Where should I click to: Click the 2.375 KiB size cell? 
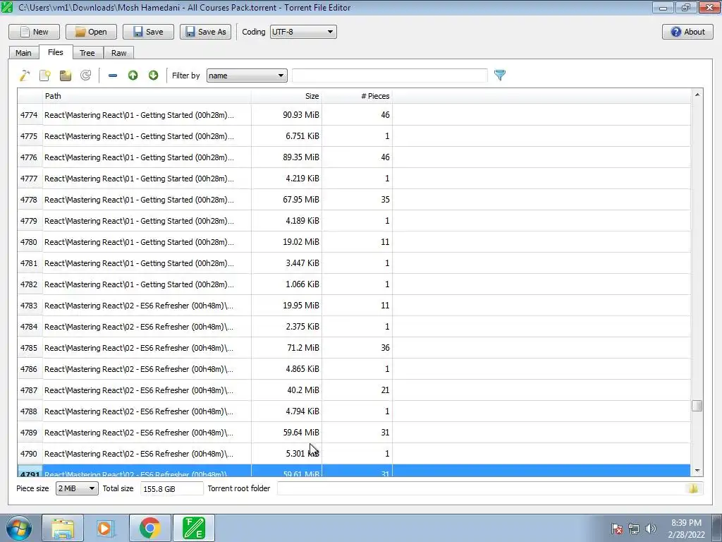coord(286,327)
